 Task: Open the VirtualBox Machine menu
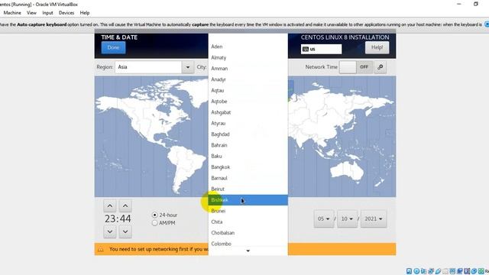(12, 13)
